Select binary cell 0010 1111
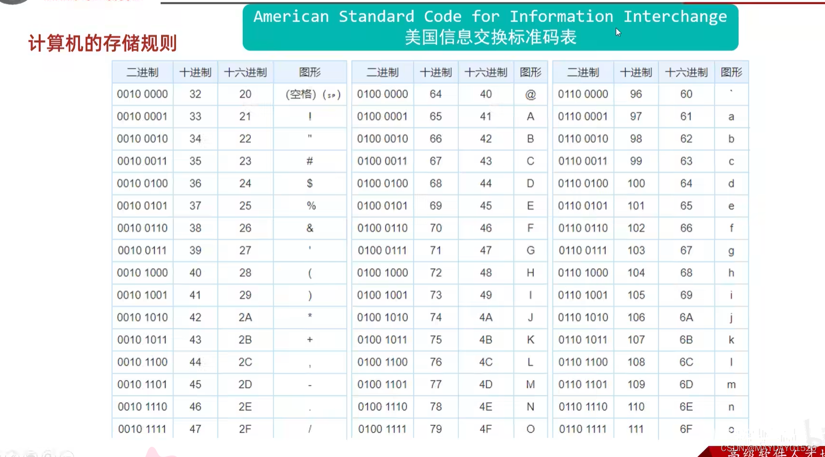Screen dimensions: 825x457 [x=142, y=429]
